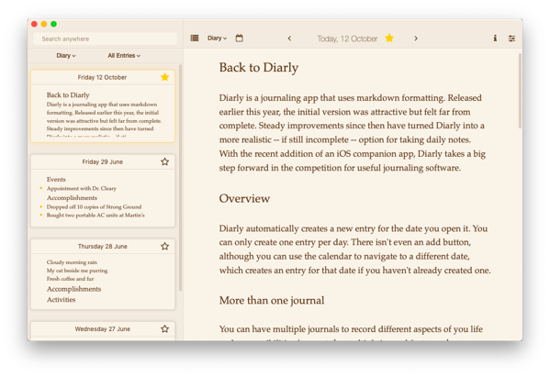Viewport: 550px width, 377px height.
Task: Unstar today's entry in toolbar
Action: coord(389,38)
